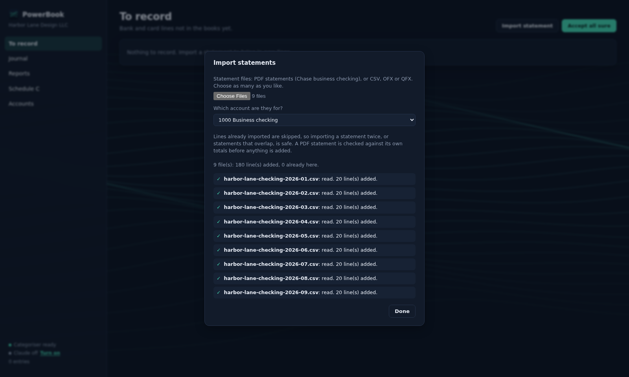Screen dimensions: 629x377
Task: Click the PowerBook logo icon
Action: [14, 14]
